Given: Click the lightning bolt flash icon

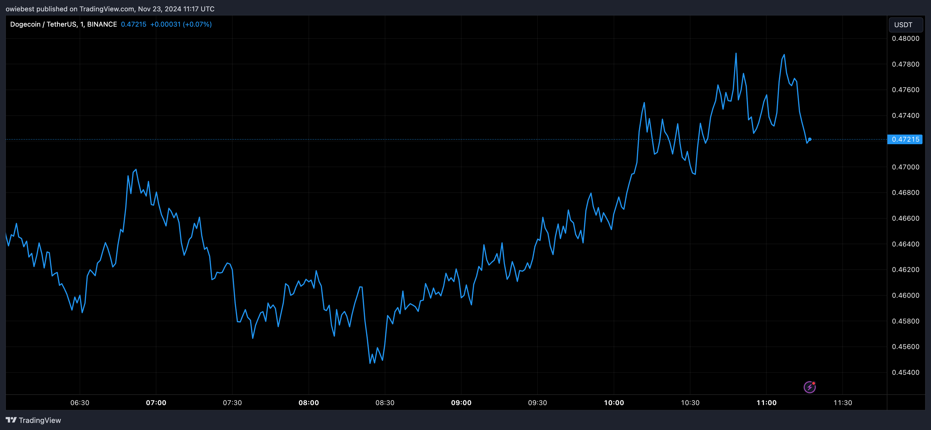Looking at the screenshot, I should [809, 387].
